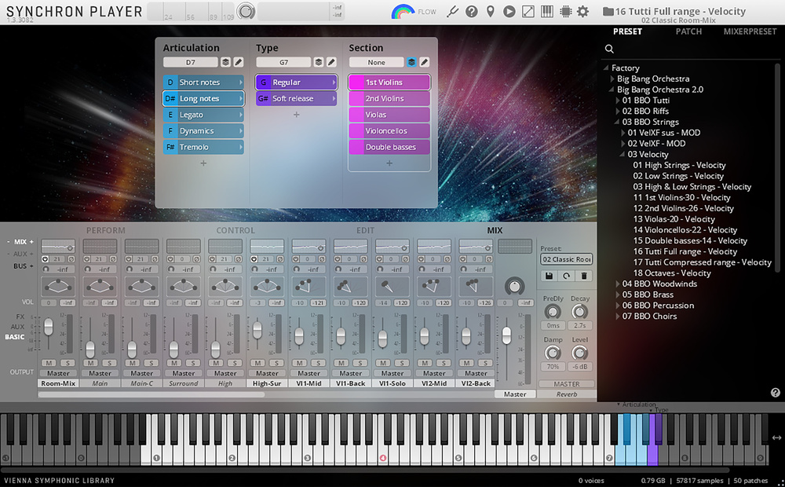785x487 pixels.
Task: Collapse the 03 BBO Strings folder
Action: coord(617,122)
